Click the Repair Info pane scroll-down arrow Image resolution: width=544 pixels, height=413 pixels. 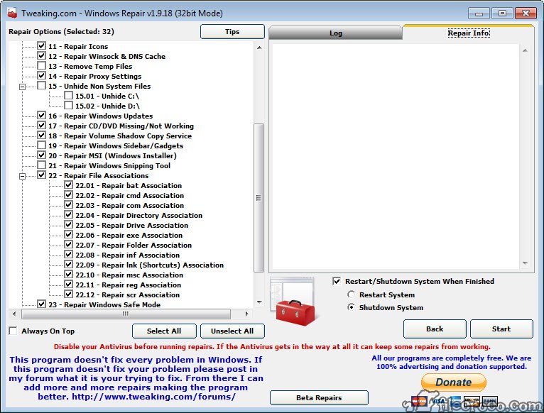[525, 263]
